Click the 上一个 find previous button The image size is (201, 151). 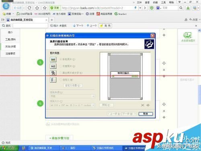(92, 26)
